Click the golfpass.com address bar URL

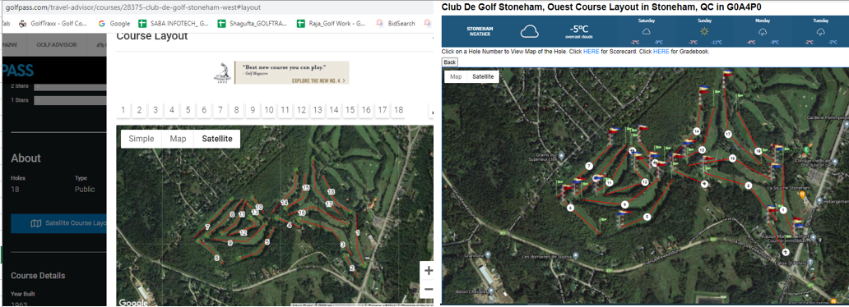132,7
